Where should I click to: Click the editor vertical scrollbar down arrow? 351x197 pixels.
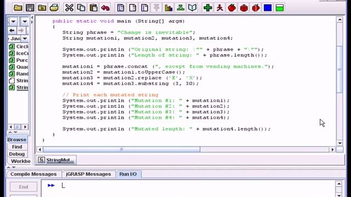click(x=340, y=143)
